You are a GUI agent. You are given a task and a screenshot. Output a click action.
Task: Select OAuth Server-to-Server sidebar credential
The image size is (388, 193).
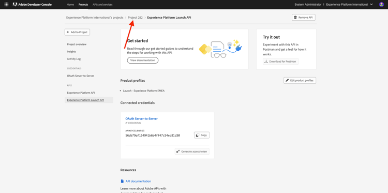[80, 76]
